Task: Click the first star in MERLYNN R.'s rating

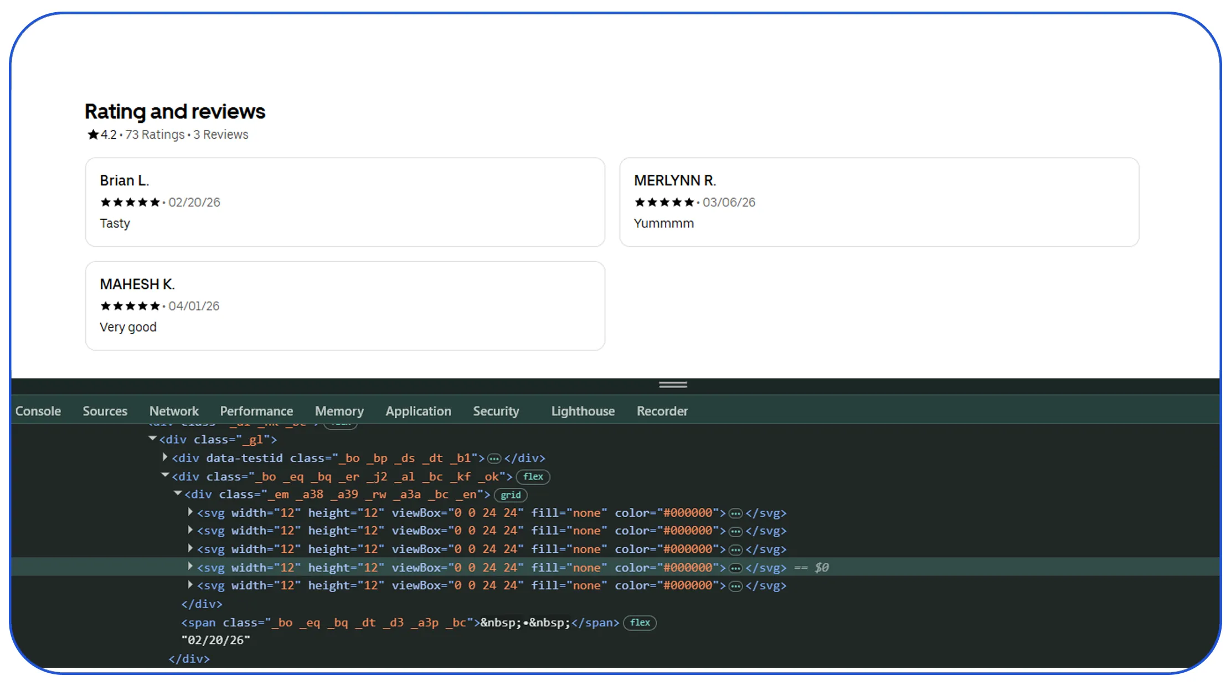Action: click(x=640, y=202)
